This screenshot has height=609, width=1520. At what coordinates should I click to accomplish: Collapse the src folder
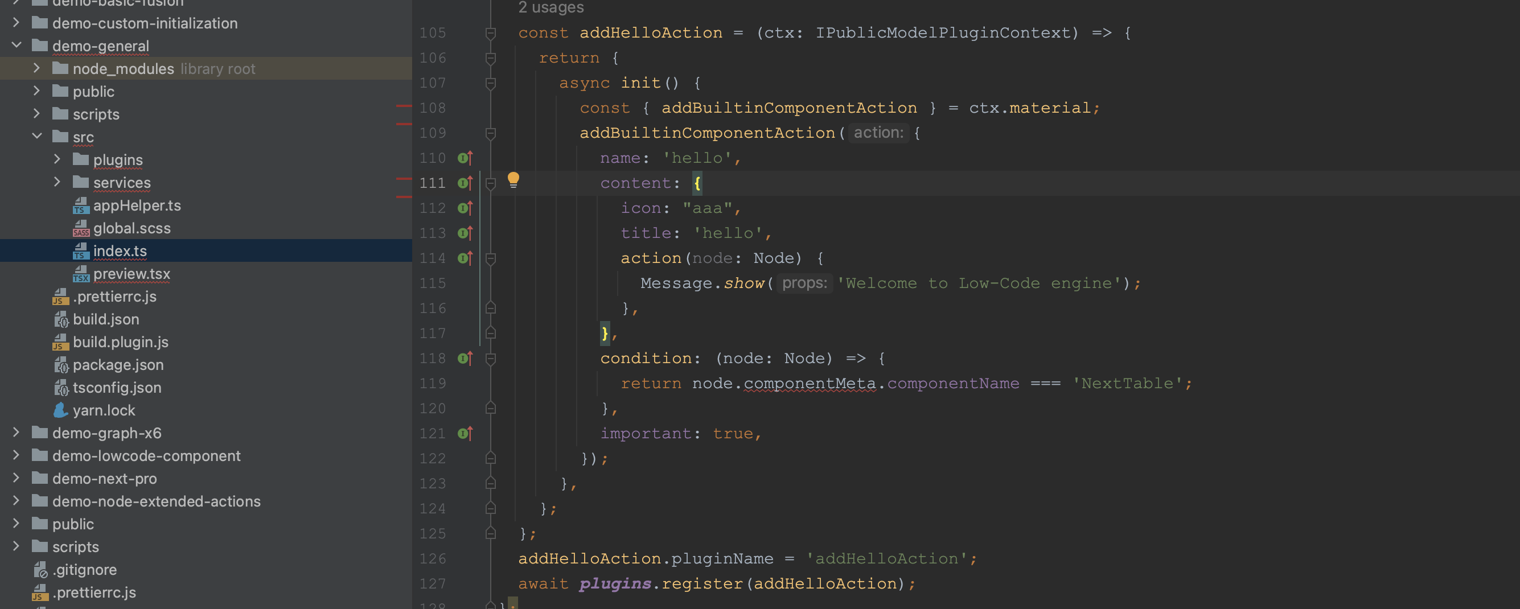[36, 137]
